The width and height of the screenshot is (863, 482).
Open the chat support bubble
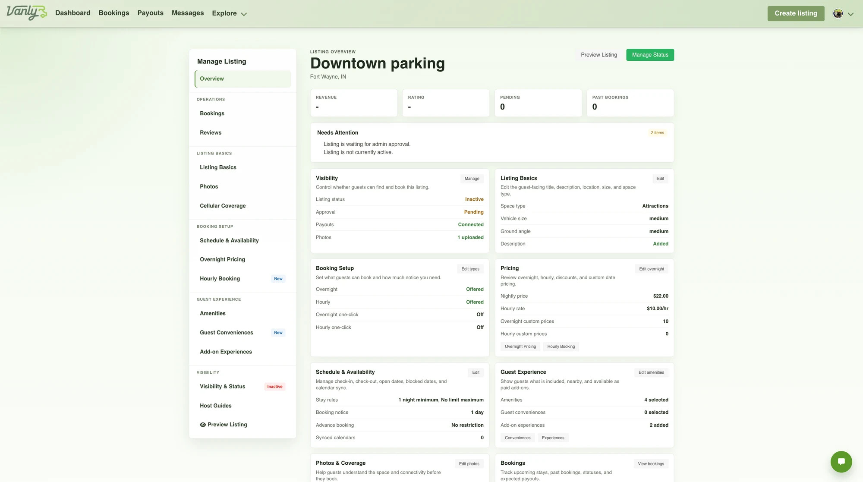841,462
